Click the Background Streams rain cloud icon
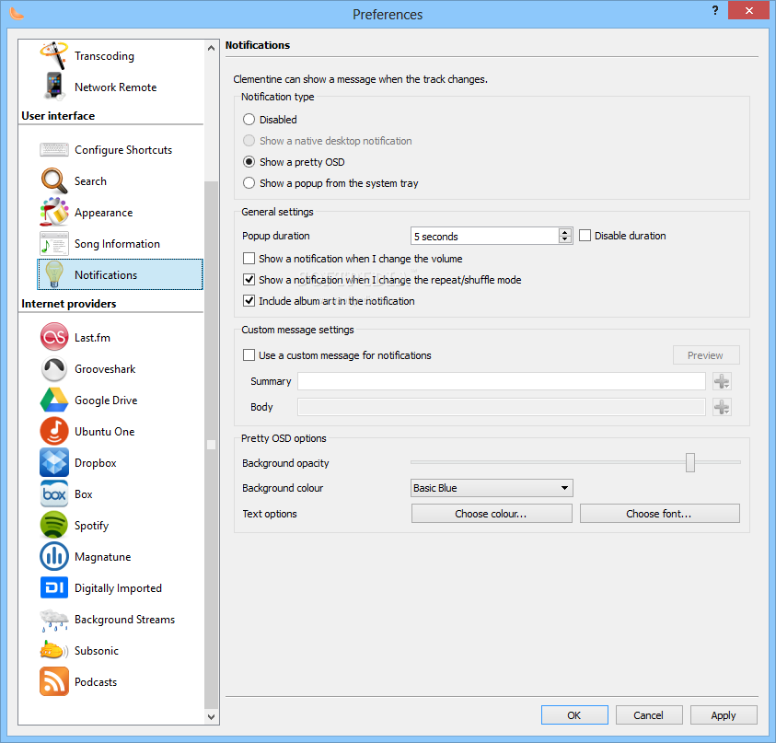The image size is (776, 743). click(x=54, y=620)
